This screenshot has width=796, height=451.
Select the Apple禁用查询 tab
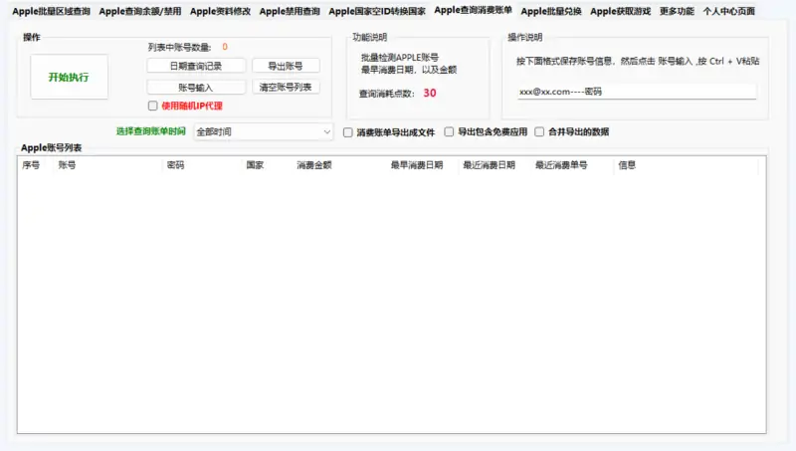point(290,12)
